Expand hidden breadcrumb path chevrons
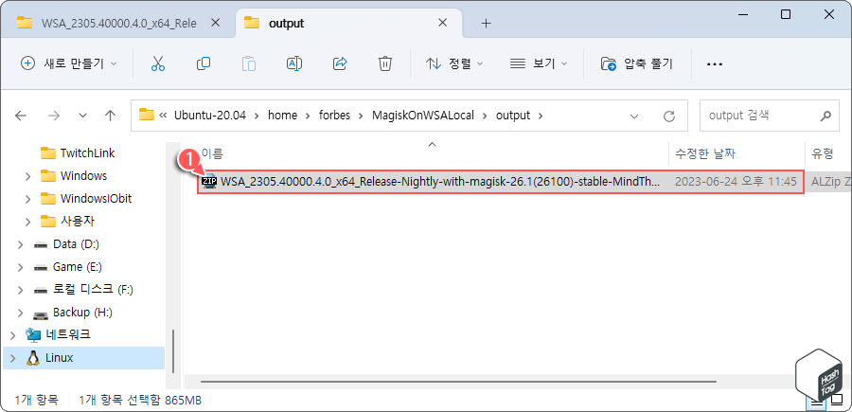The image size is (852, 412). (x=163, y=116)
